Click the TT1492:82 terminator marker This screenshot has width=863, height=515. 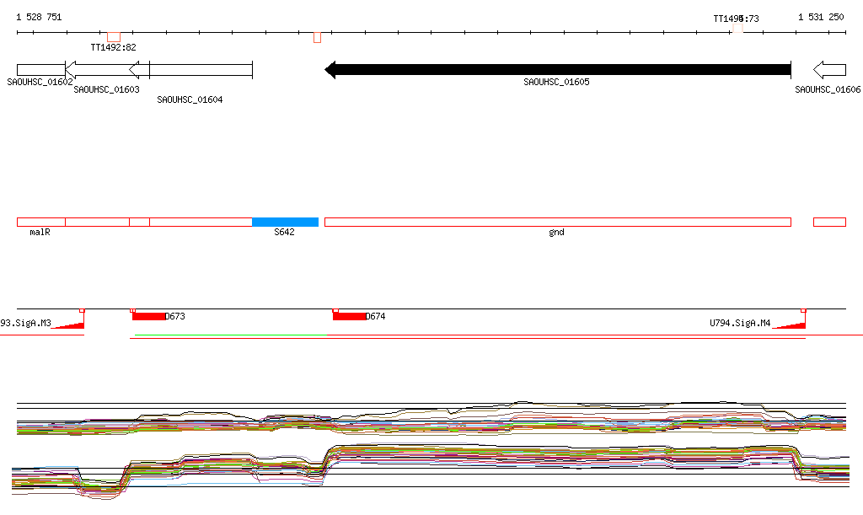click(x=114, y=37)
